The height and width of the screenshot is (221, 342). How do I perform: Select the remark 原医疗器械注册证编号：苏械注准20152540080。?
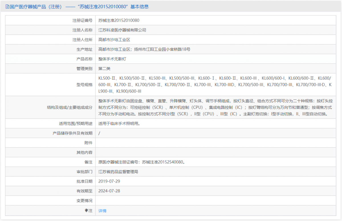pos(142,162)
